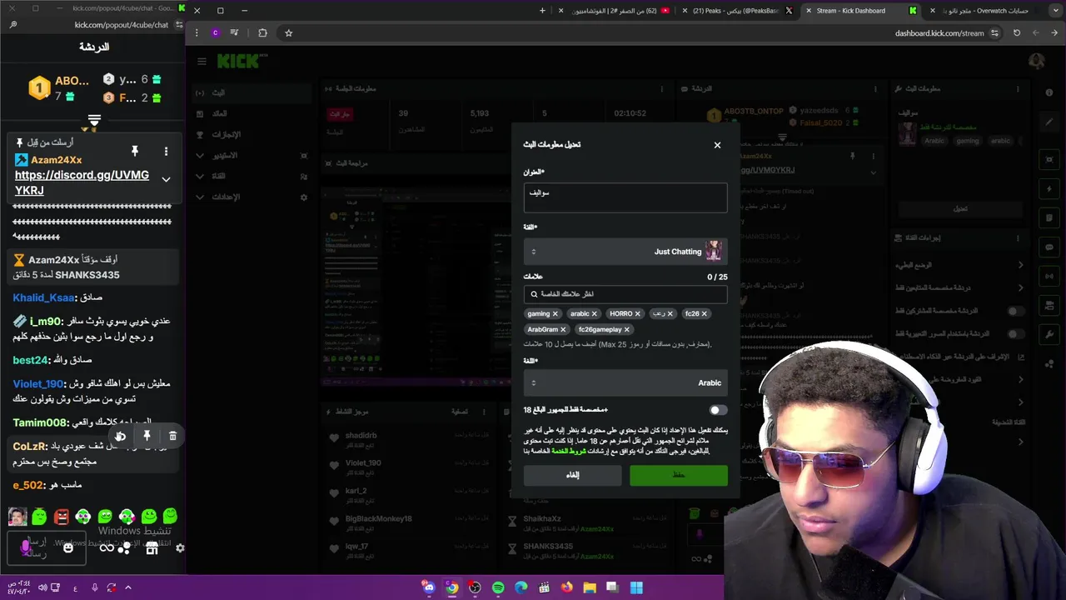The height and width of the screenshot is (600, 1066).
Task: Click username best24 in chat
Action: click(31, 360)
